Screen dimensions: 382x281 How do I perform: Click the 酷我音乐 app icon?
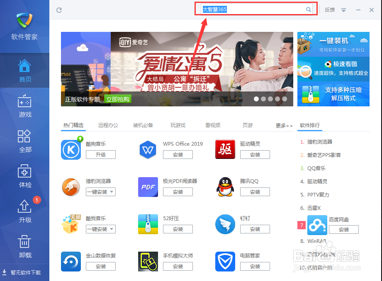coord(71,224)
